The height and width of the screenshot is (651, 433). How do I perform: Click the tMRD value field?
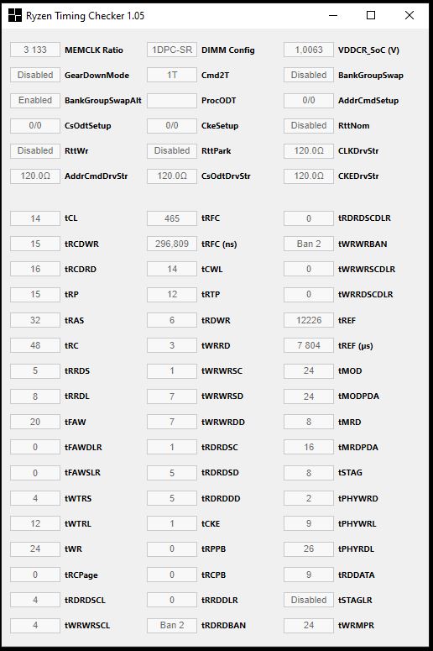pyautogui.click(x=309, y=422)
